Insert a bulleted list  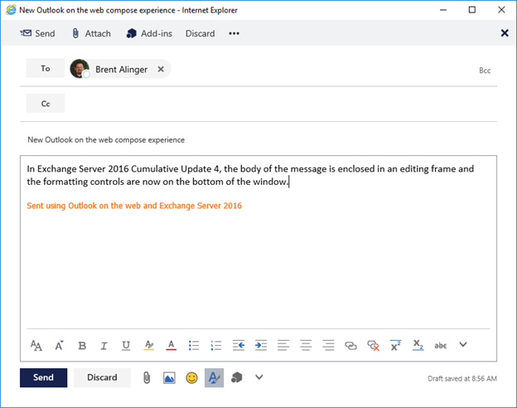(194, 346)
